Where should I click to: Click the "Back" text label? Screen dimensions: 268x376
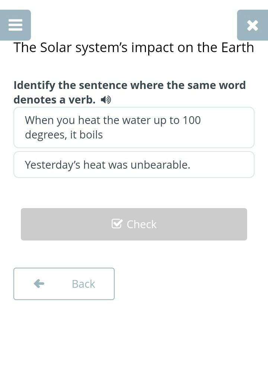point(83,284)
